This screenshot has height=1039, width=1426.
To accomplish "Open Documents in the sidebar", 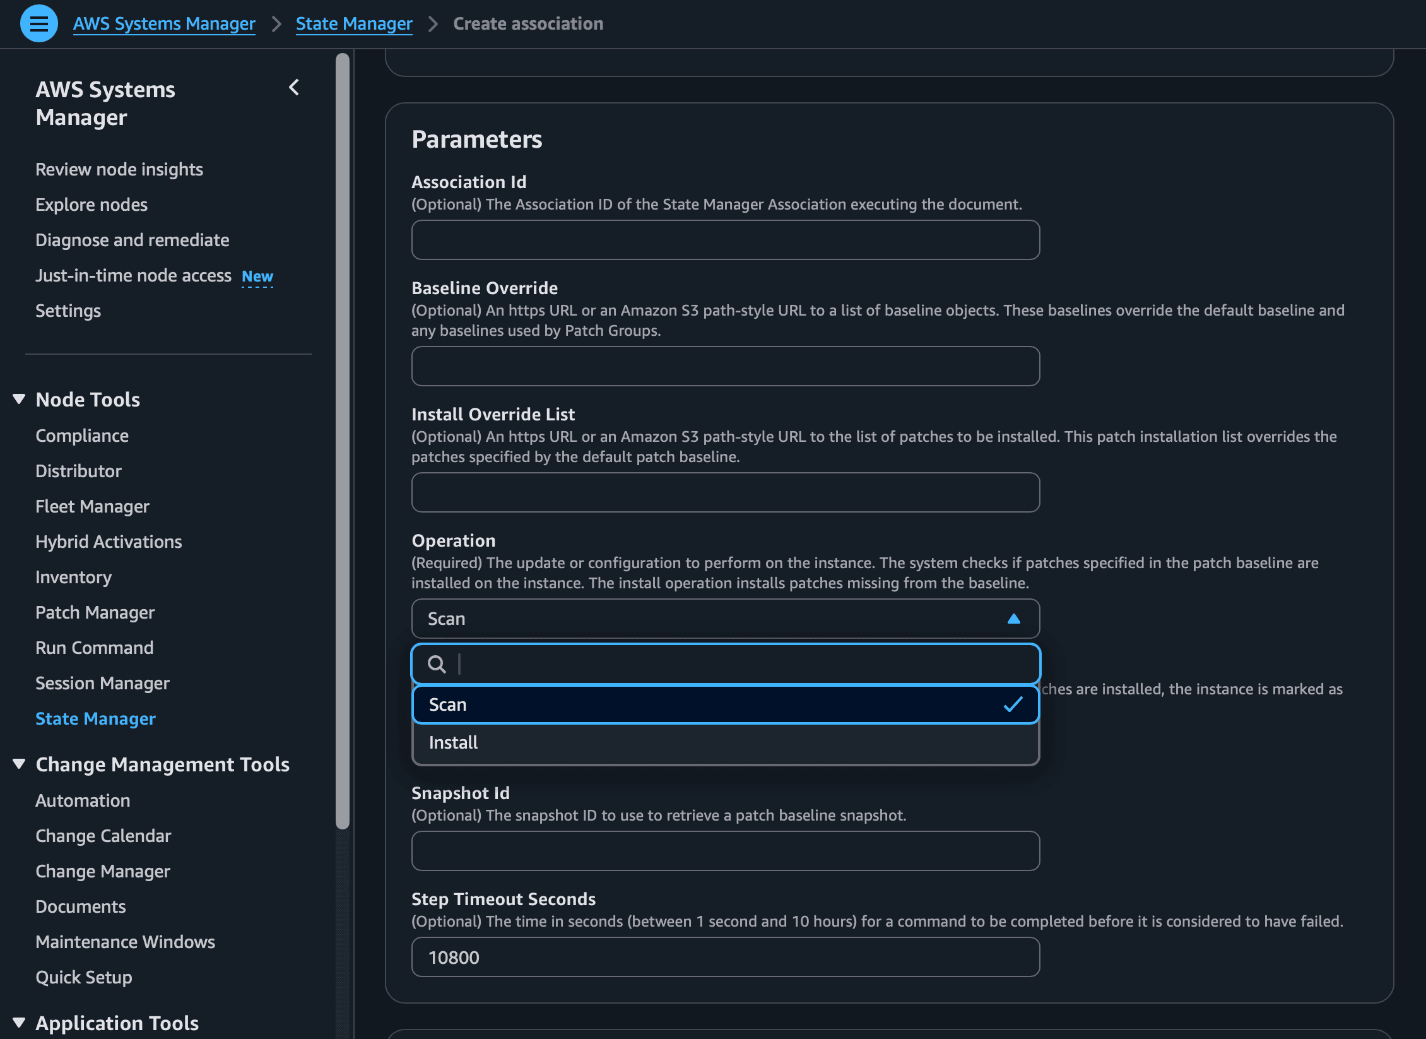I will (x=81, y=906).
